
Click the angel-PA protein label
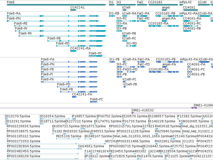169,64
